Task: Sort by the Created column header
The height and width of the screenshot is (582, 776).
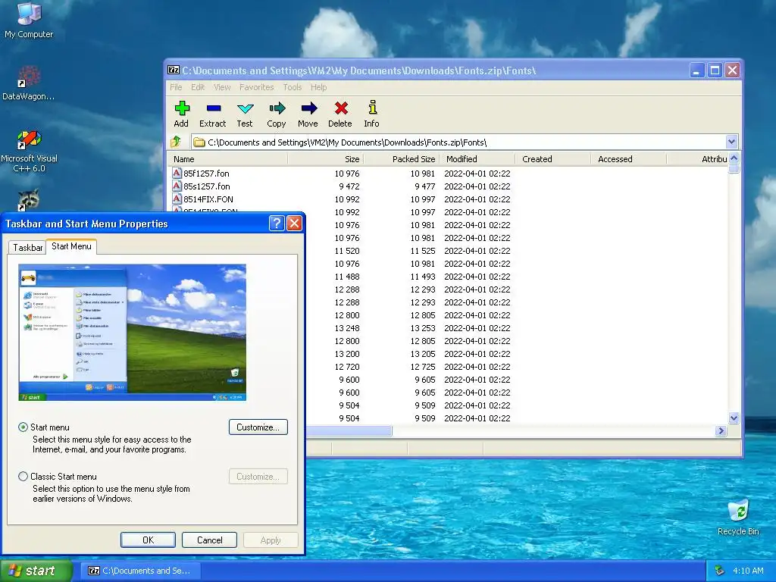Action: [x=552, y=159]
